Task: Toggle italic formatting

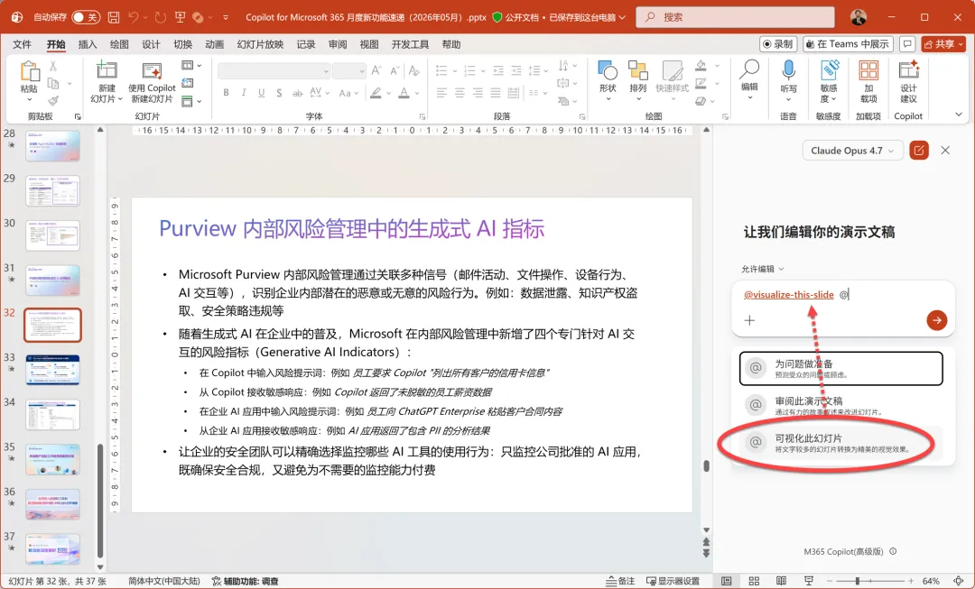Action: point(244,93)
